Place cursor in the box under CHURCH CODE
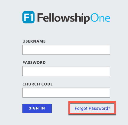This screenshot has height=125, width=128. coord(66,92)
